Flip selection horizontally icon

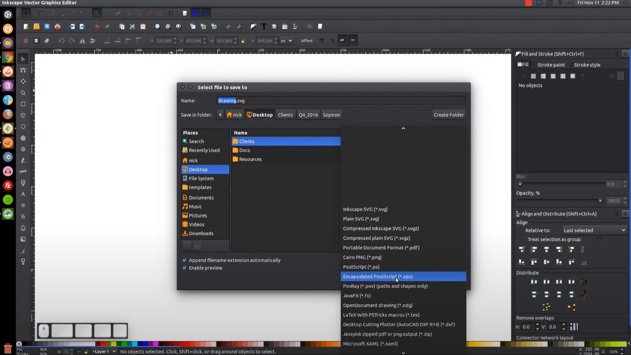[x=82, y=40]
